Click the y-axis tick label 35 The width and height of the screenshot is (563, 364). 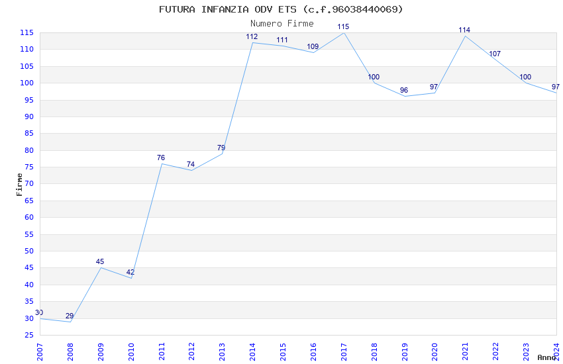tap(29, 302)
